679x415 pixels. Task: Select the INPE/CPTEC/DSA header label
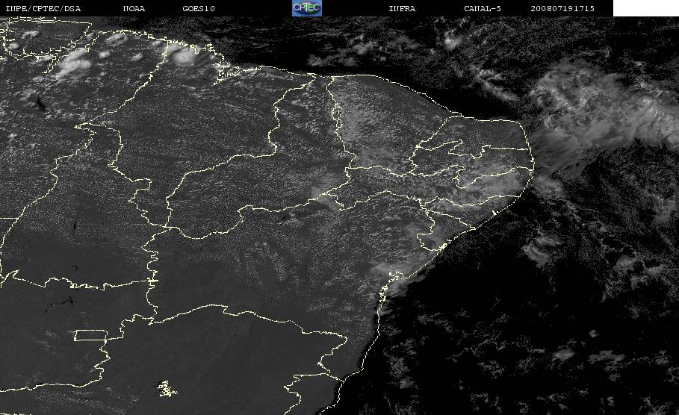coord(43,8)
